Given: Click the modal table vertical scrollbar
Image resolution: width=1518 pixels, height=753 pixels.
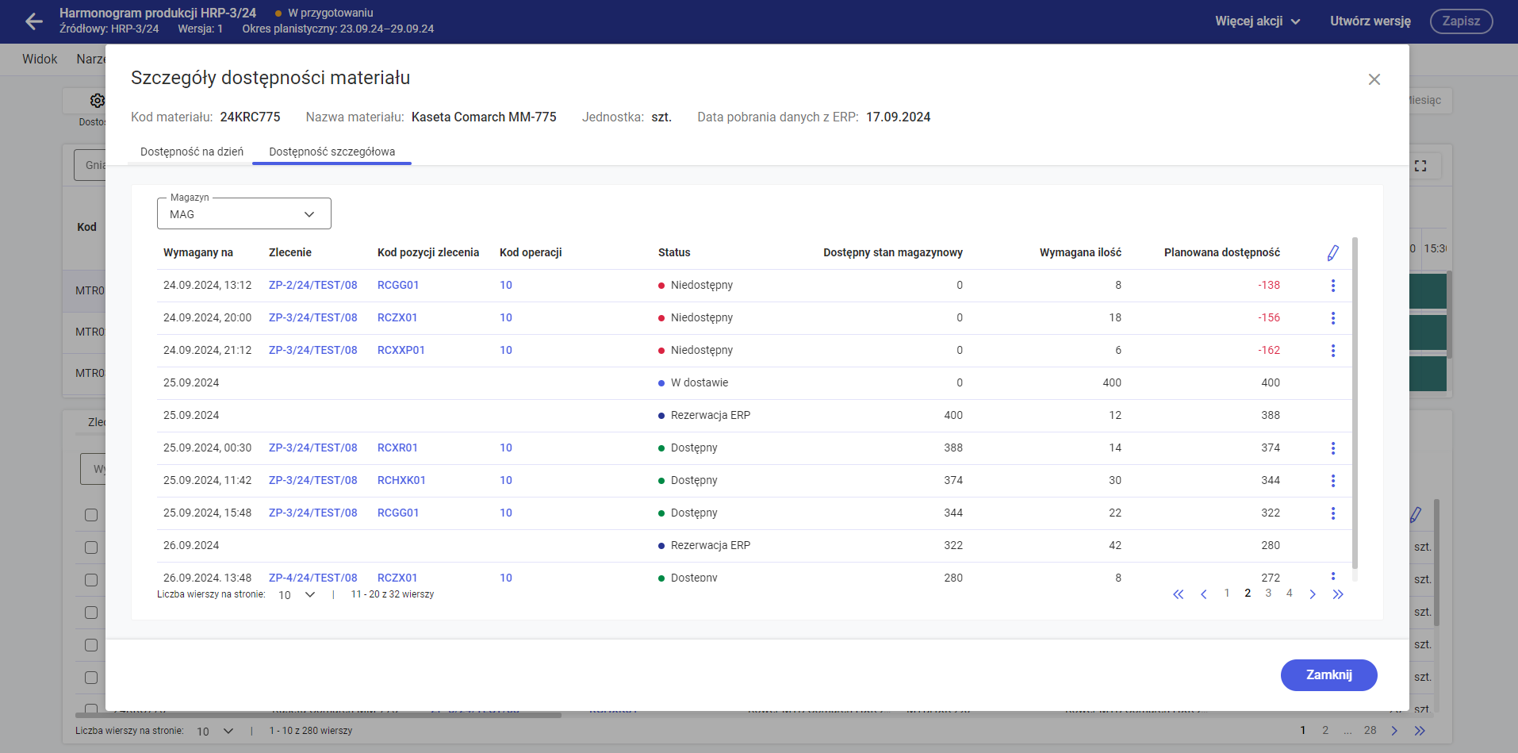Looking at the screenshot, I should [x=1355, y=397].
